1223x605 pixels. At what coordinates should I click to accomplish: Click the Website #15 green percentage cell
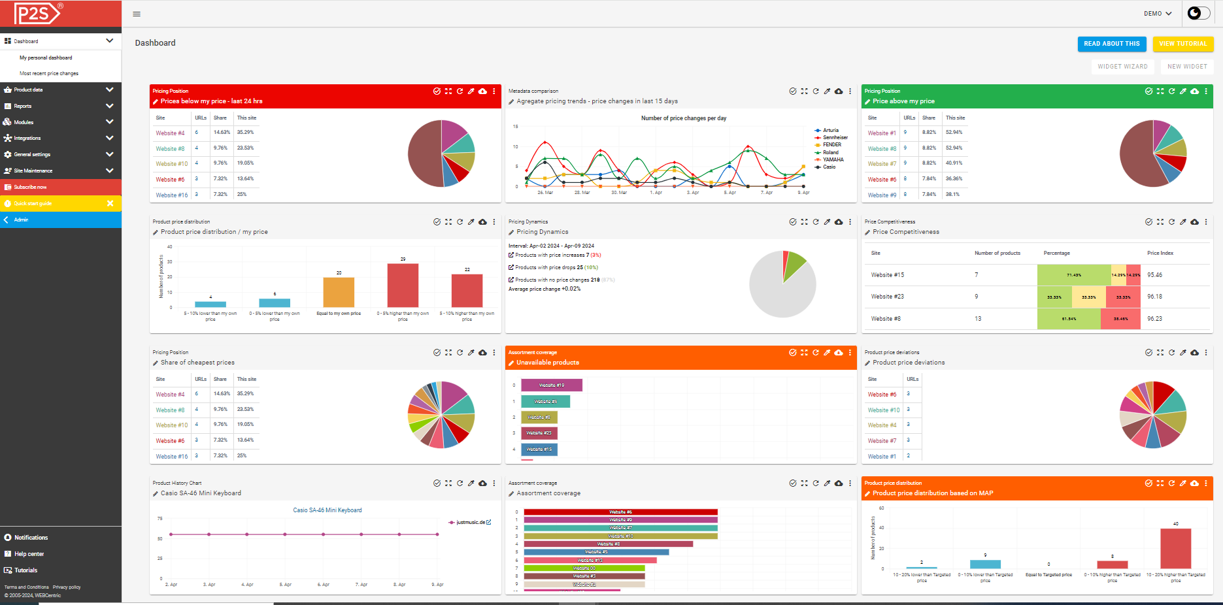point(1073,275)
